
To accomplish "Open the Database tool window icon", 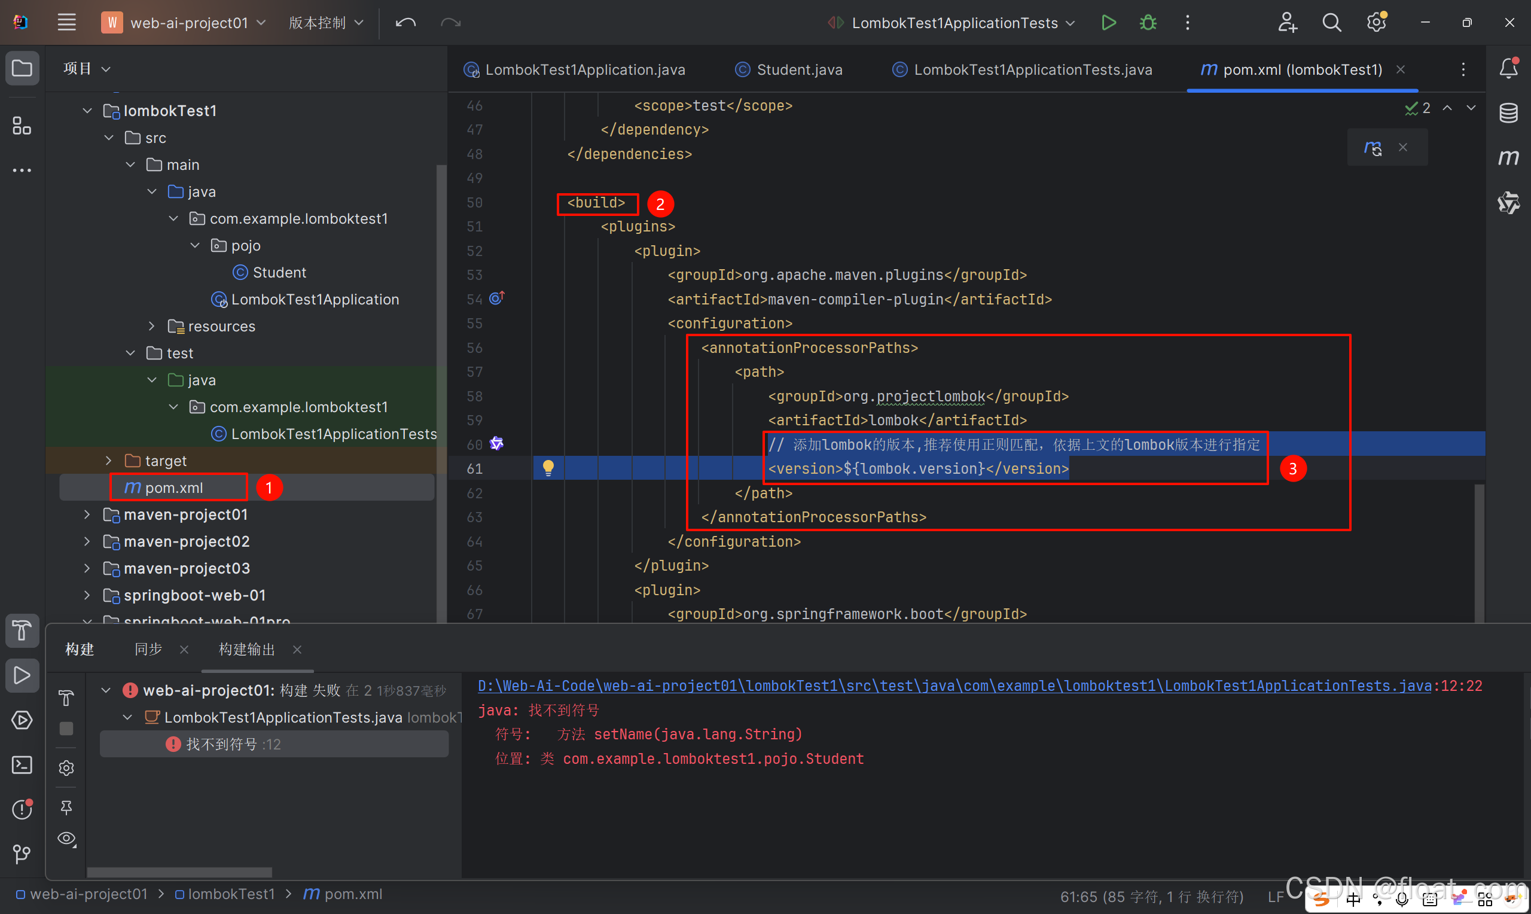I will point(1508,112).
